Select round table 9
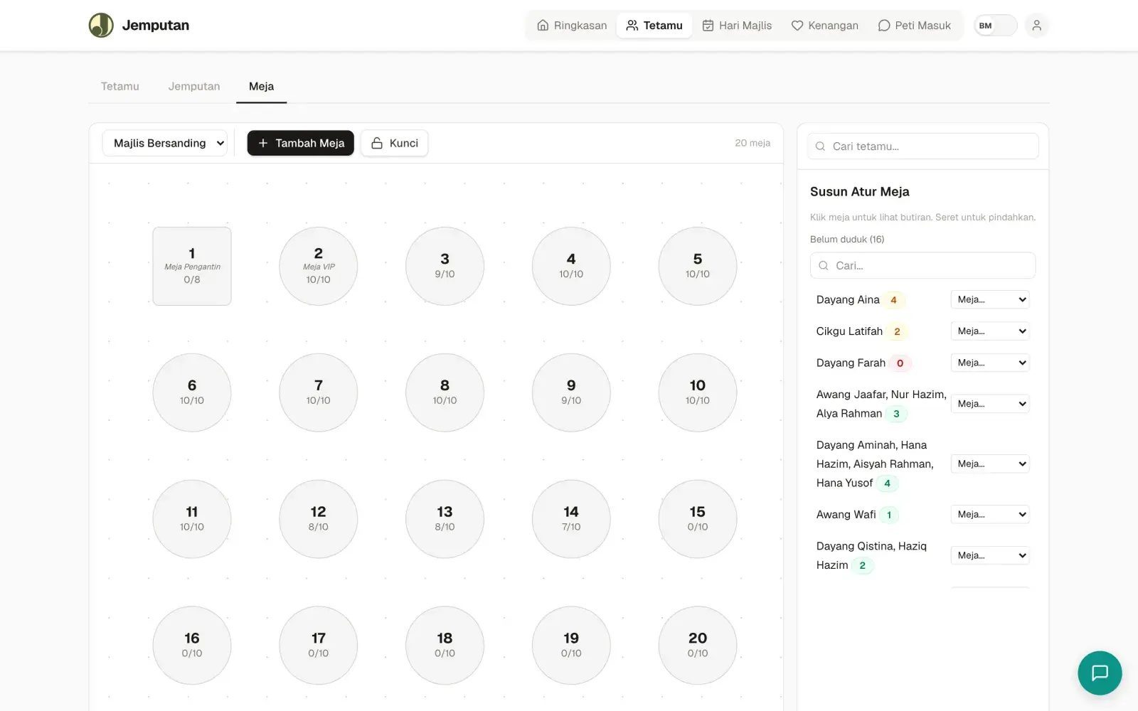This screenshot has height=711, width=1138. tap(571, 392)
